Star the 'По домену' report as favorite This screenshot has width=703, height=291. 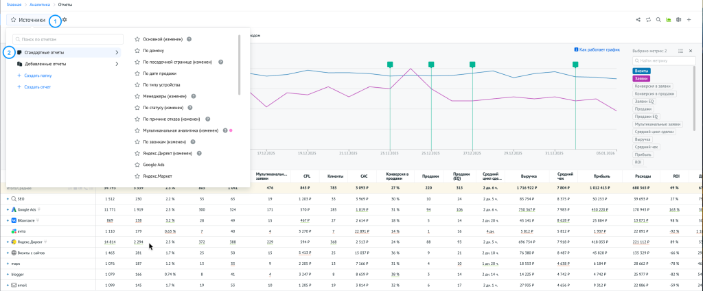(x=137, y=51)
